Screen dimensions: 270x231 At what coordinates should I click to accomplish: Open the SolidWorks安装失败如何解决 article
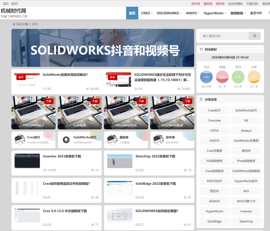point(65,75)
